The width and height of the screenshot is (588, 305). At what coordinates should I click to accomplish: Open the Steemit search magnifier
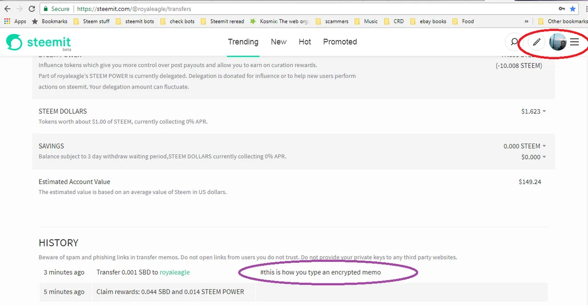[514, 42]
